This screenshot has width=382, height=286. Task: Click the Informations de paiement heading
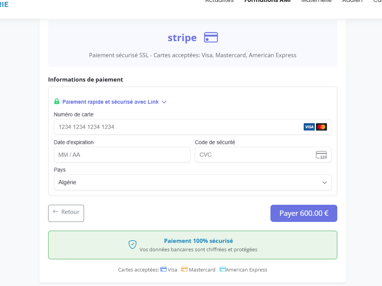click(x=86, y=80)
